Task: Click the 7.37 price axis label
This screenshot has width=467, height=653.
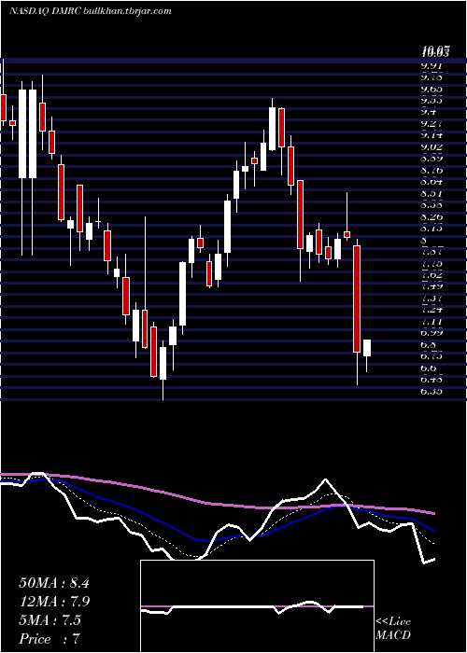Action: click(x=432, y=299)
